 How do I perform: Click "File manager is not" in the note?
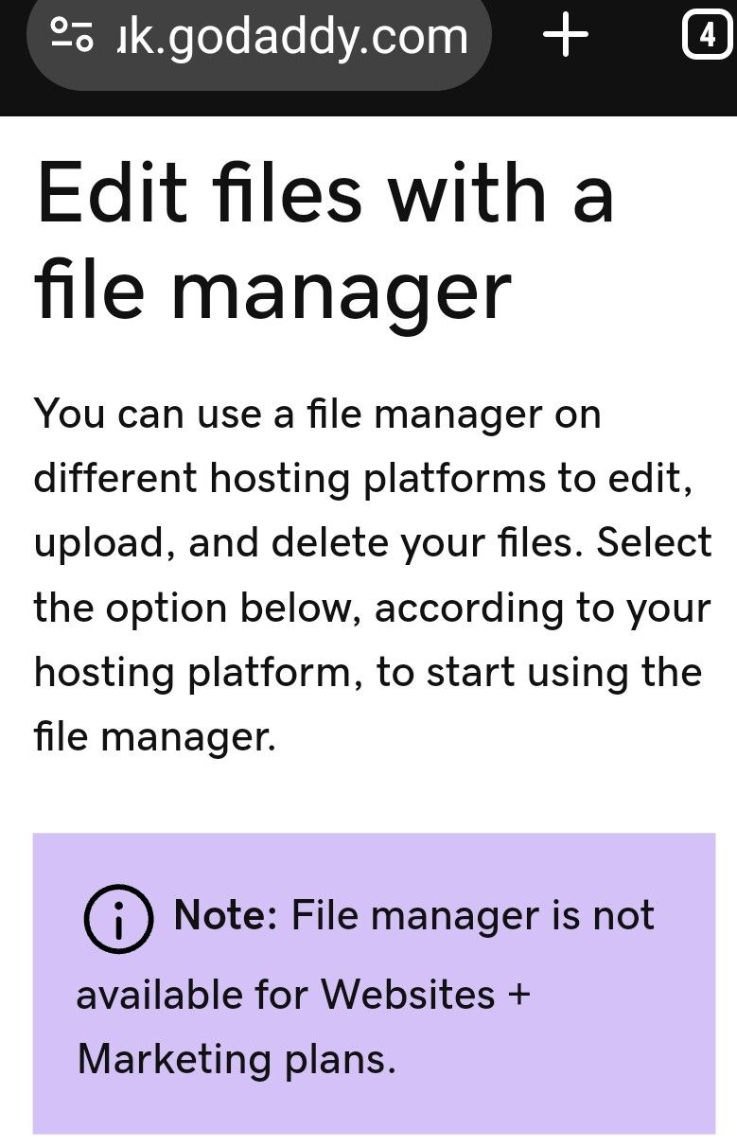(x=472, y=915)
